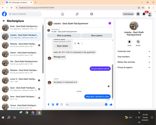Expand Chat members section
The height and width of the screenshot is (125, 156).
click(134, 57)
